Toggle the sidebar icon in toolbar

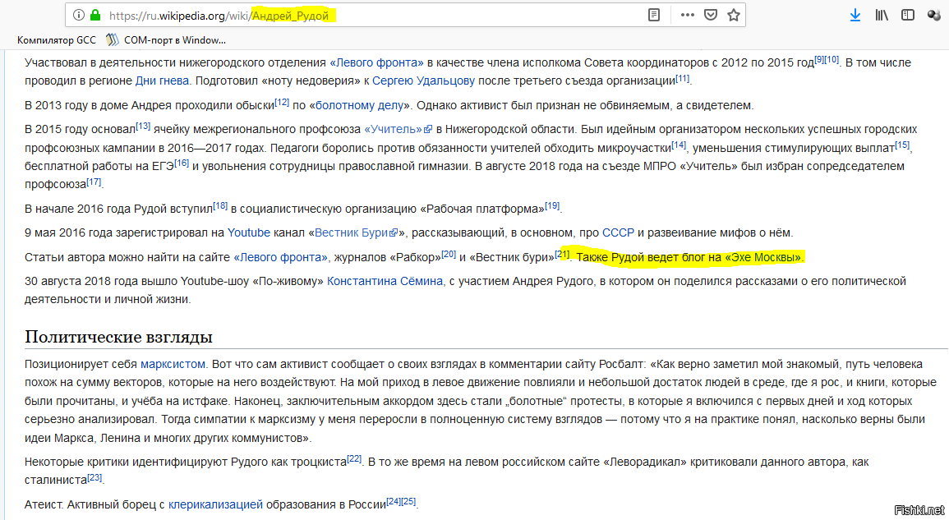pyautogui.click(x=908, y=15)
